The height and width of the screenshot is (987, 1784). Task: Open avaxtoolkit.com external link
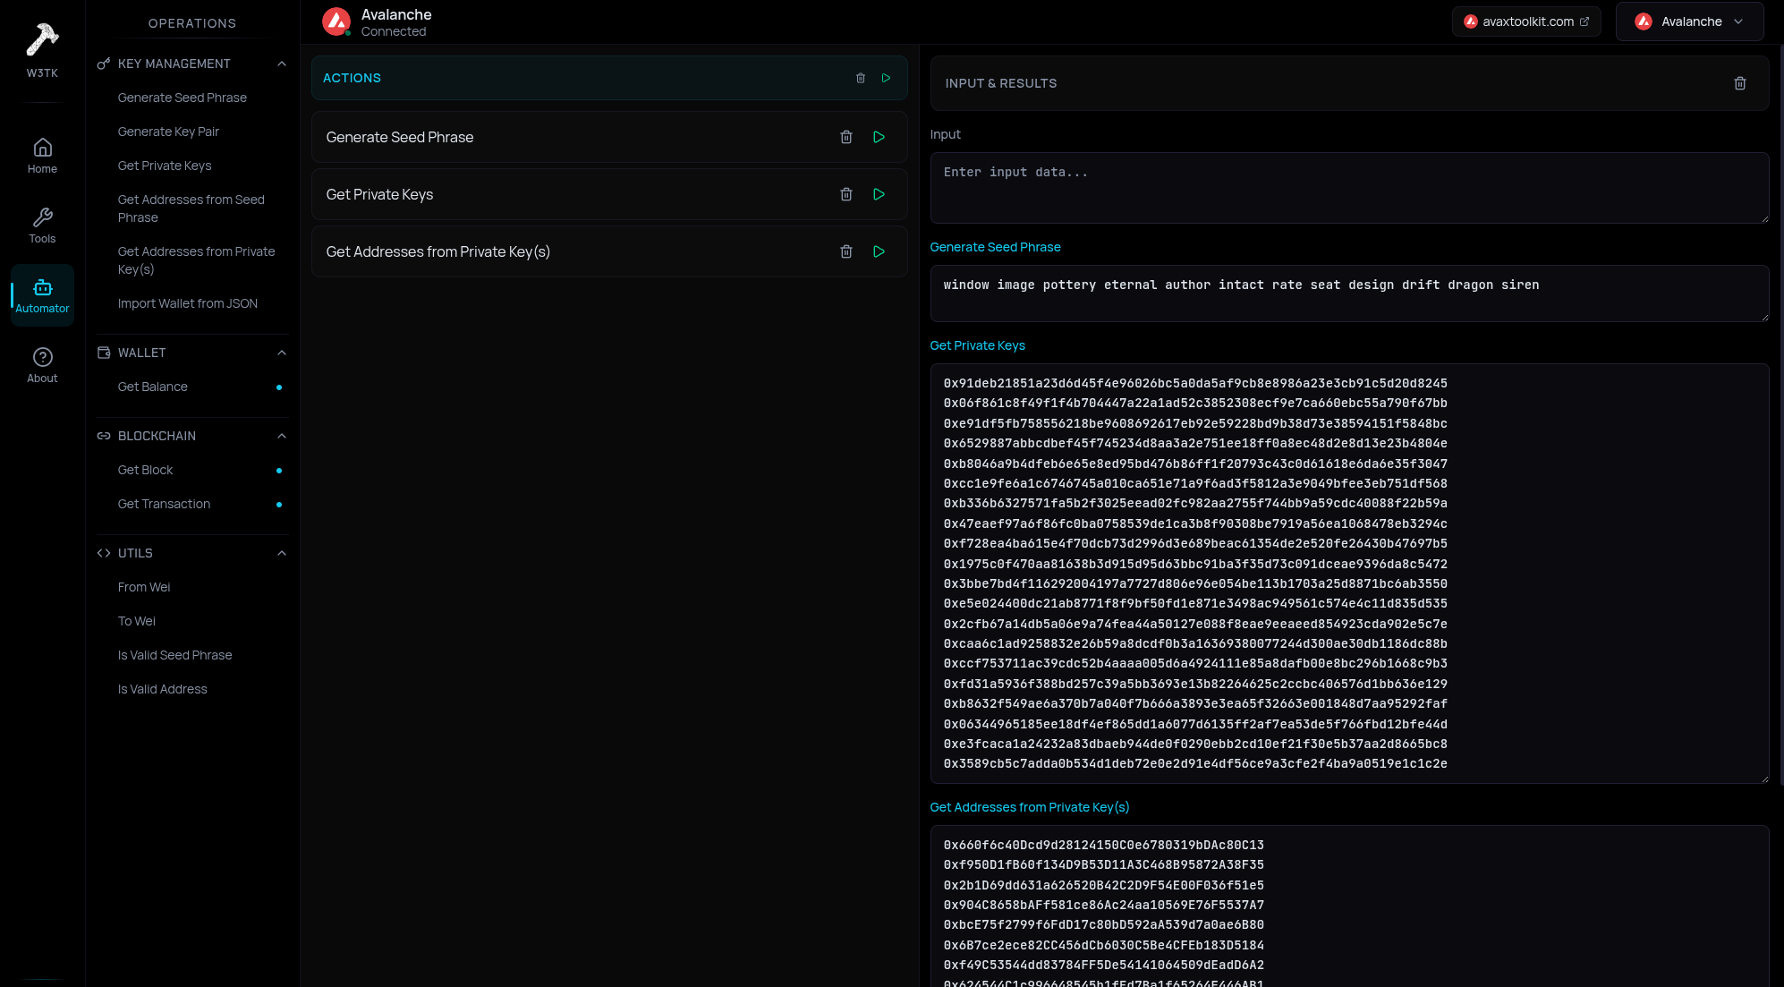[x=1526, y=21]
